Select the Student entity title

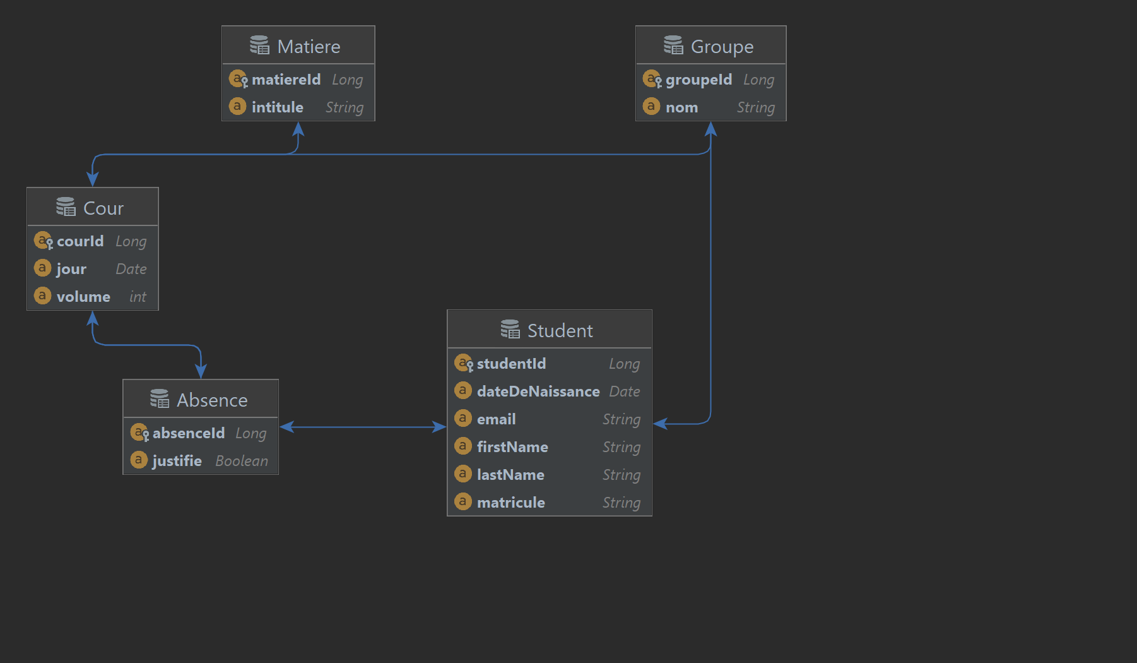[x=559, y=330]
